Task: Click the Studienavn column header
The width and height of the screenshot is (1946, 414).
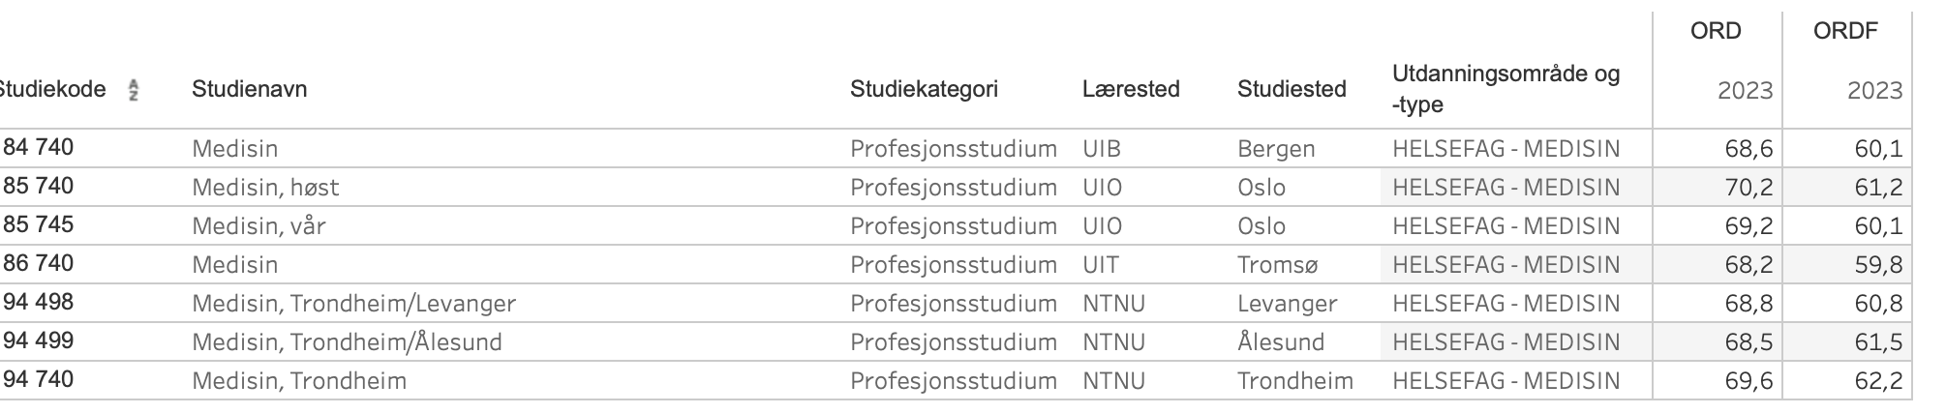Action: (x=249, y=89)
